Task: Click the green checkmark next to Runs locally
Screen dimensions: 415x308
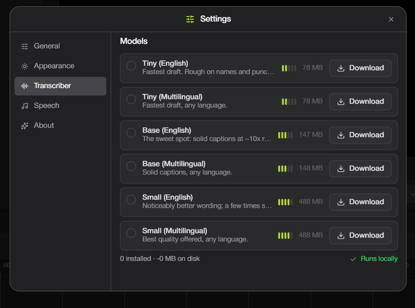Action: (x=353, y=259)
